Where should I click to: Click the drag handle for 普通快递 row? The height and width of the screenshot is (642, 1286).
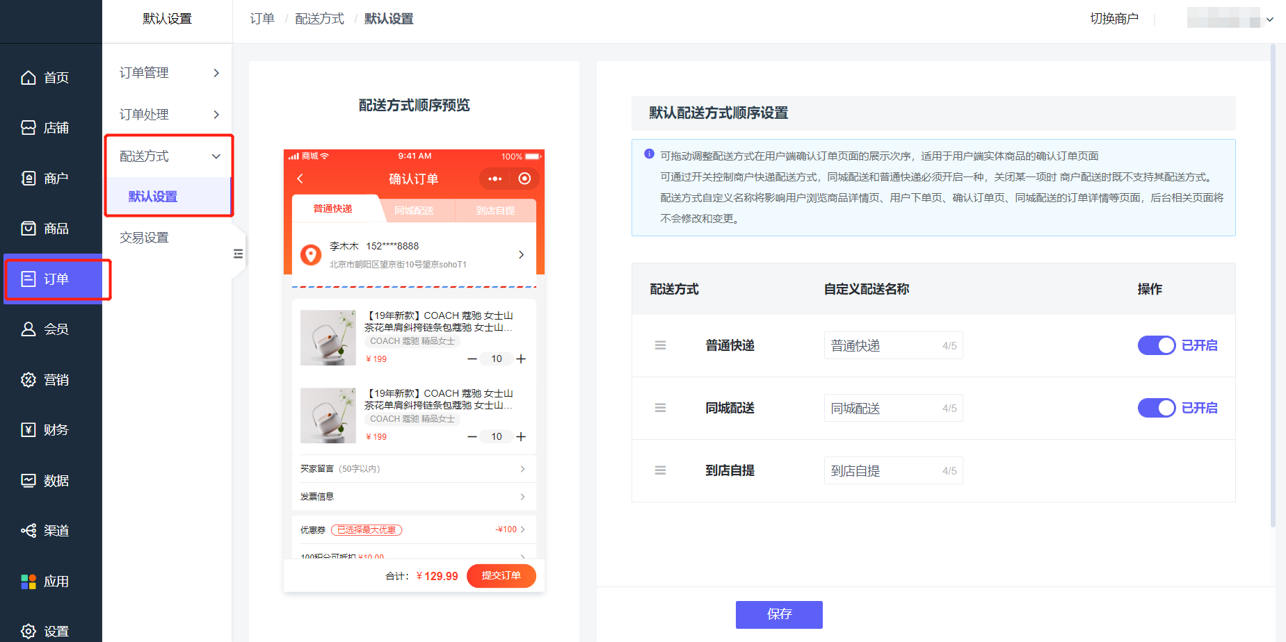[x=660, y=345]
